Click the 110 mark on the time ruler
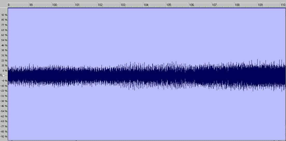The width and height of the screenshot is (286, 141). [283, 5]
